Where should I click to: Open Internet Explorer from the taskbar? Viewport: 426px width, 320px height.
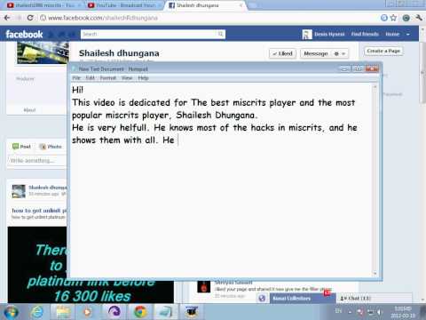tap(37, 312)
